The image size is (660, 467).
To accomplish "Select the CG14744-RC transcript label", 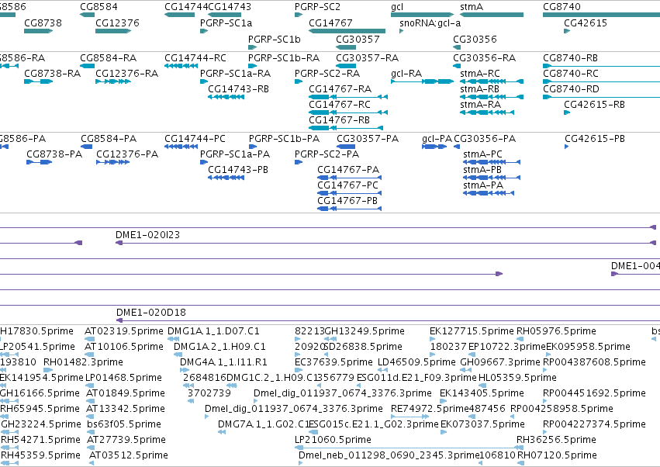I will coord(195,58).
